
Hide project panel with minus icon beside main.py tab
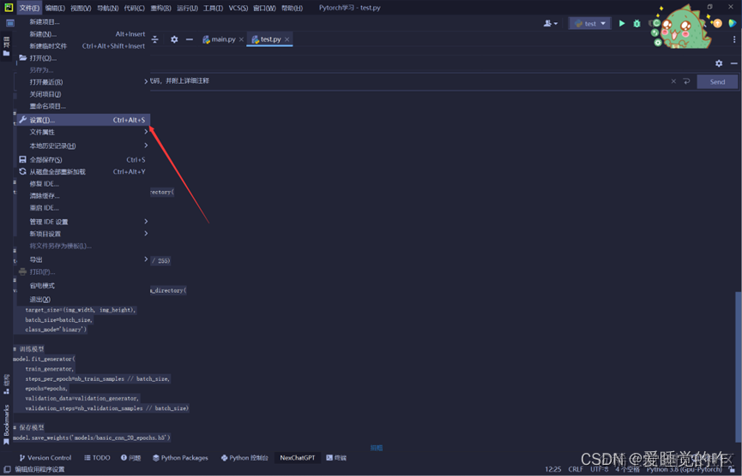tap(190, 39)
